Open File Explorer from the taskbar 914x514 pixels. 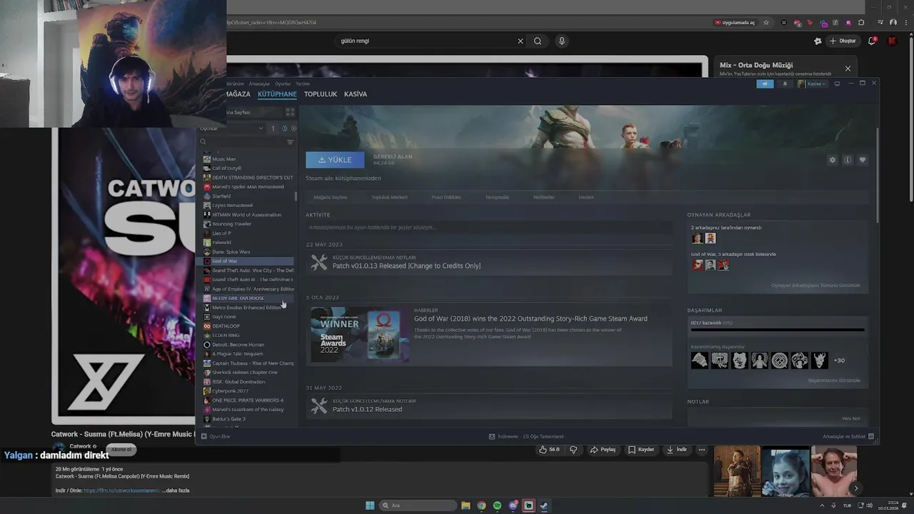pyautogui.click(x=466, y=505)
